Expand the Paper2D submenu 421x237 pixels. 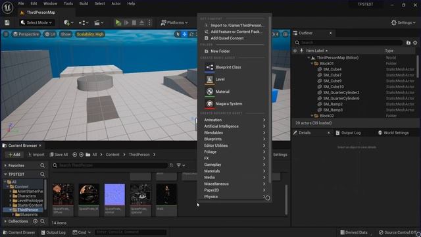234,190
